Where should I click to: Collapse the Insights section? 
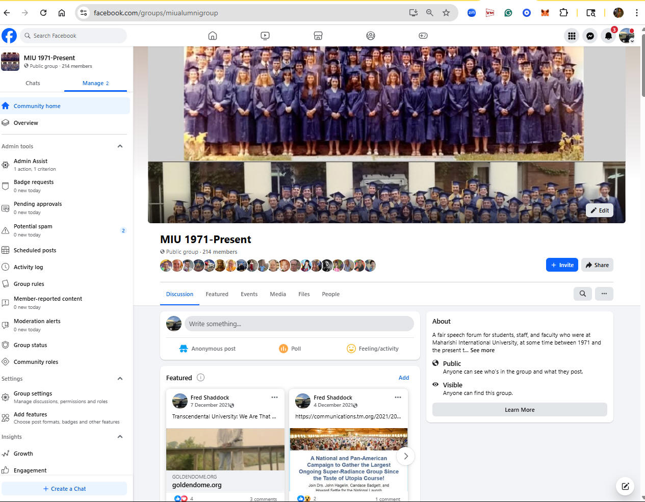click(x=120, y=437)
